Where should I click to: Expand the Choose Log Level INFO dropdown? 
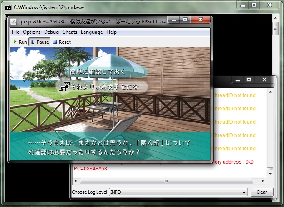click(178, 192)
